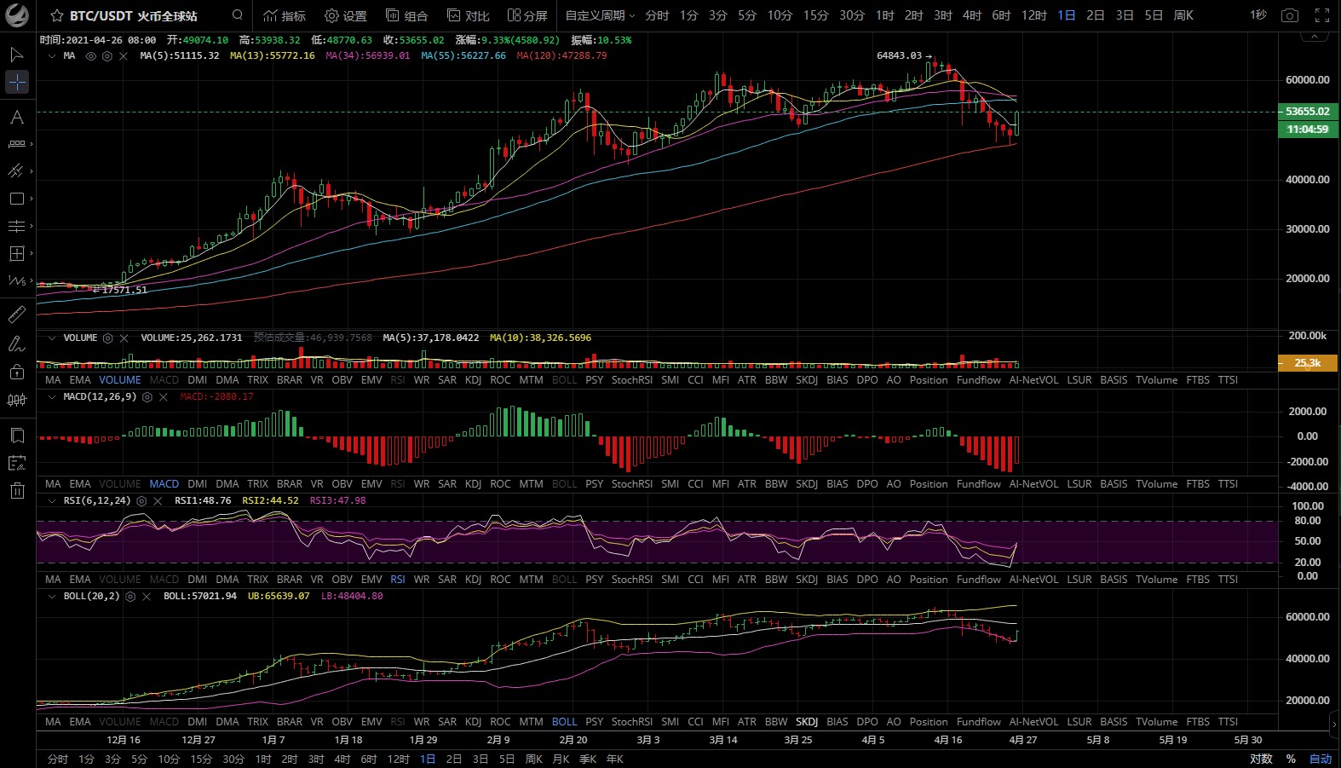Enter fullscreen mode via the expand icon
1341x768 pixels.
[x=1322, y=15]
